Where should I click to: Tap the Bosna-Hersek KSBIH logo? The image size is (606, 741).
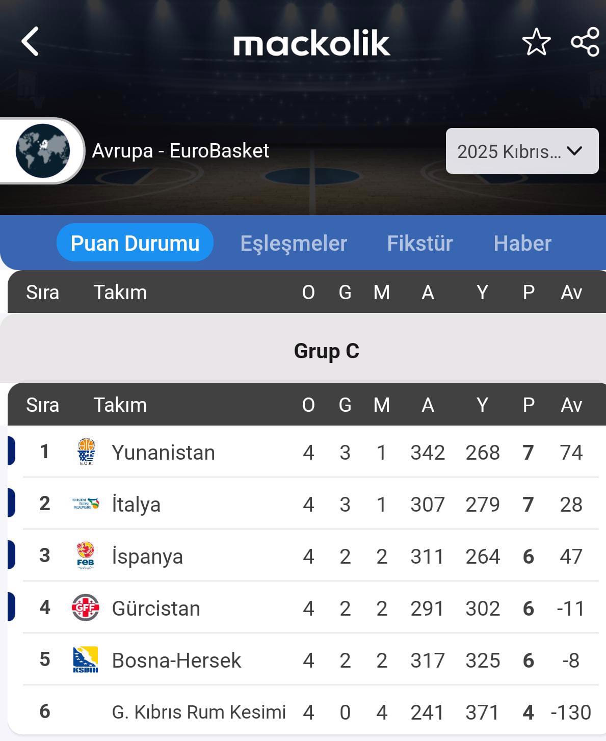point(85,660)
